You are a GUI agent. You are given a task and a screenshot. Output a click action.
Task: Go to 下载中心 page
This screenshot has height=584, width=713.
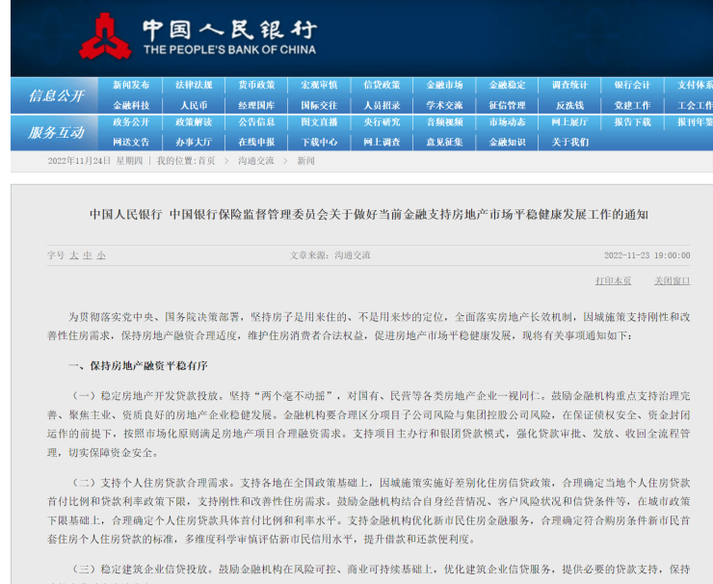[319, 142]
